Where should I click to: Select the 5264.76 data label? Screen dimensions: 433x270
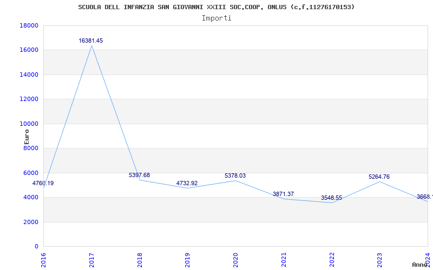point(379,177)
